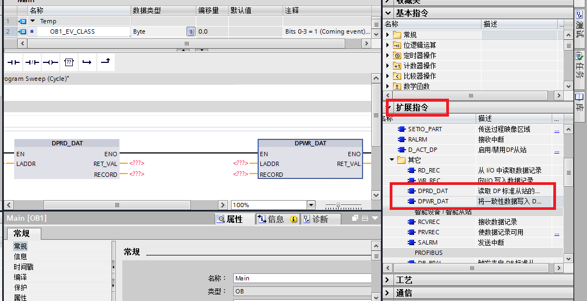Select the 常规 properties tab

(x=24, y=234)
